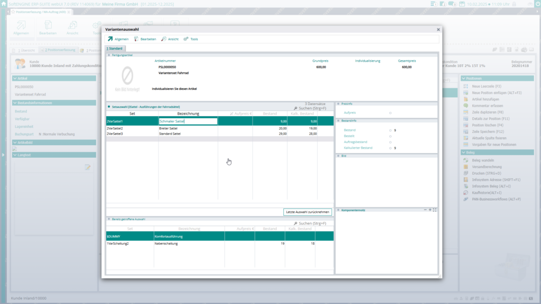541x304 pixels.
Task: Select the Breiter Sattel row
Action: (185, 128)
